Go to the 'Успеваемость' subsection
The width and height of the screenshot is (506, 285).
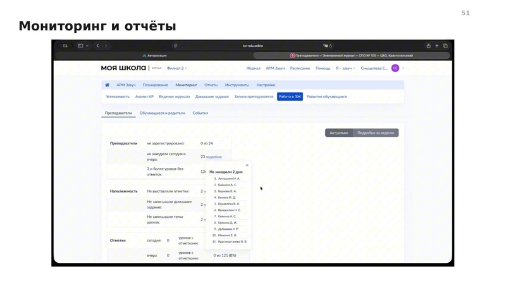coord(118,97)
